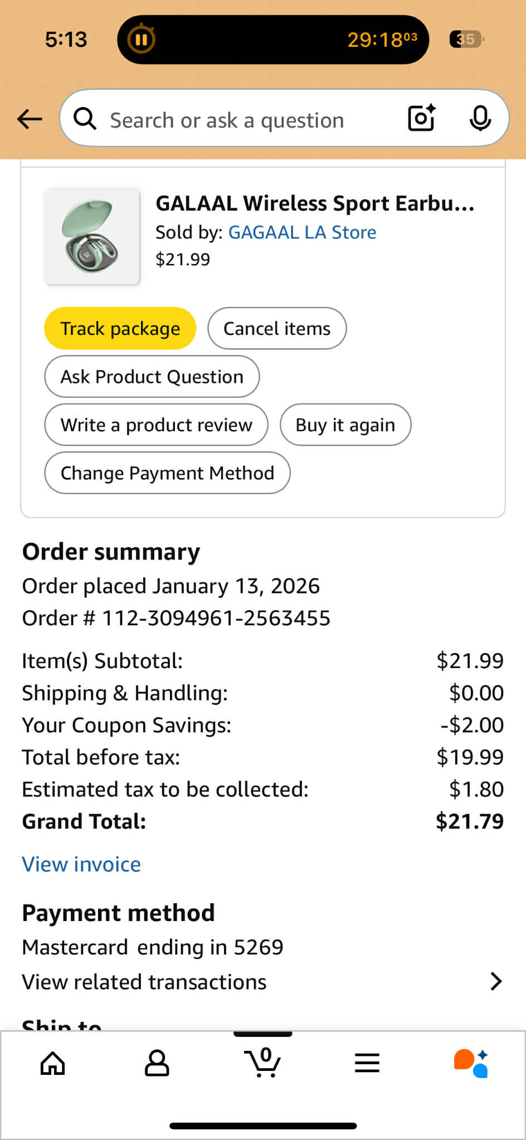The width and height of the screenshot is (526, 1140).
Task: Open the shopping cart icon
Action: coord(262,1063)
